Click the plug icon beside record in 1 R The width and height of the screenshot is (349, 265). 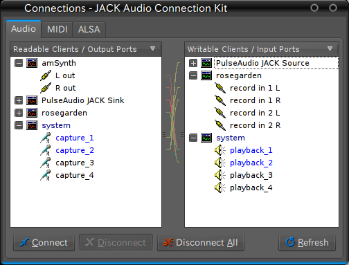tap(220, 100)
